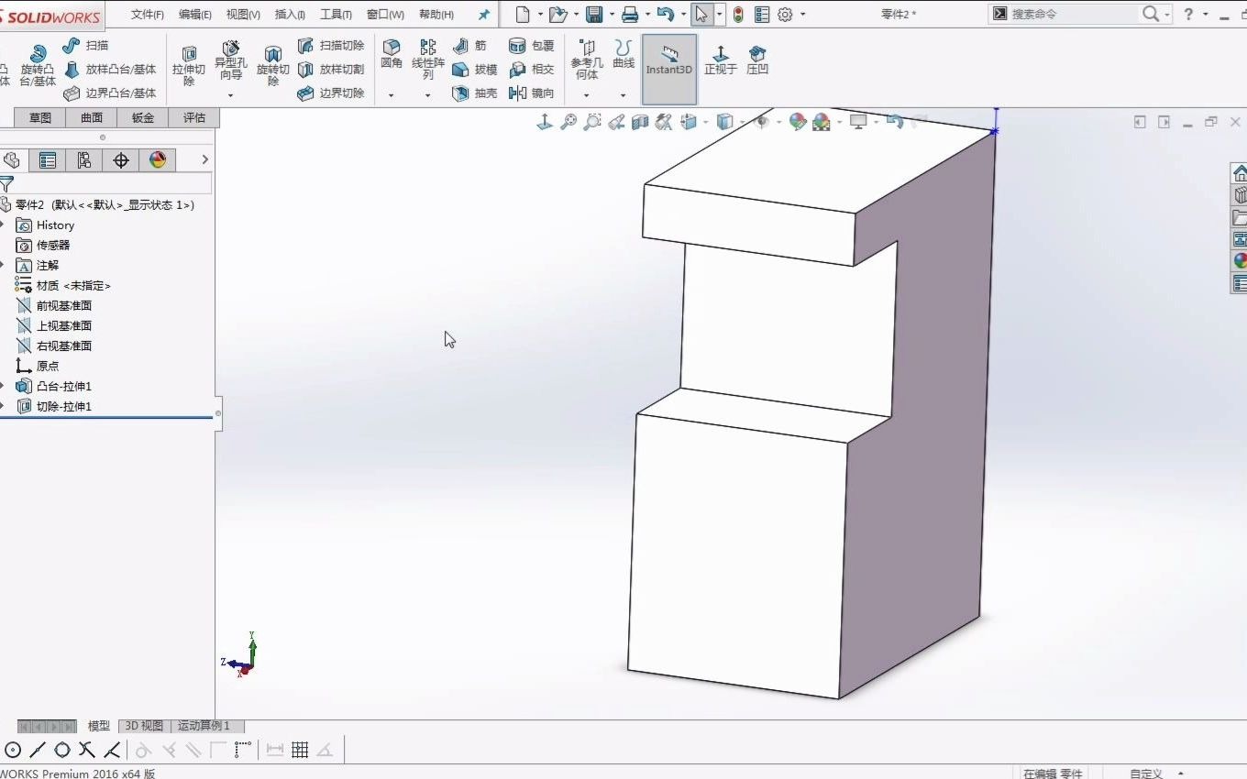Toggle Instant3D mode
1247x779 pixels.
point(669,70)
